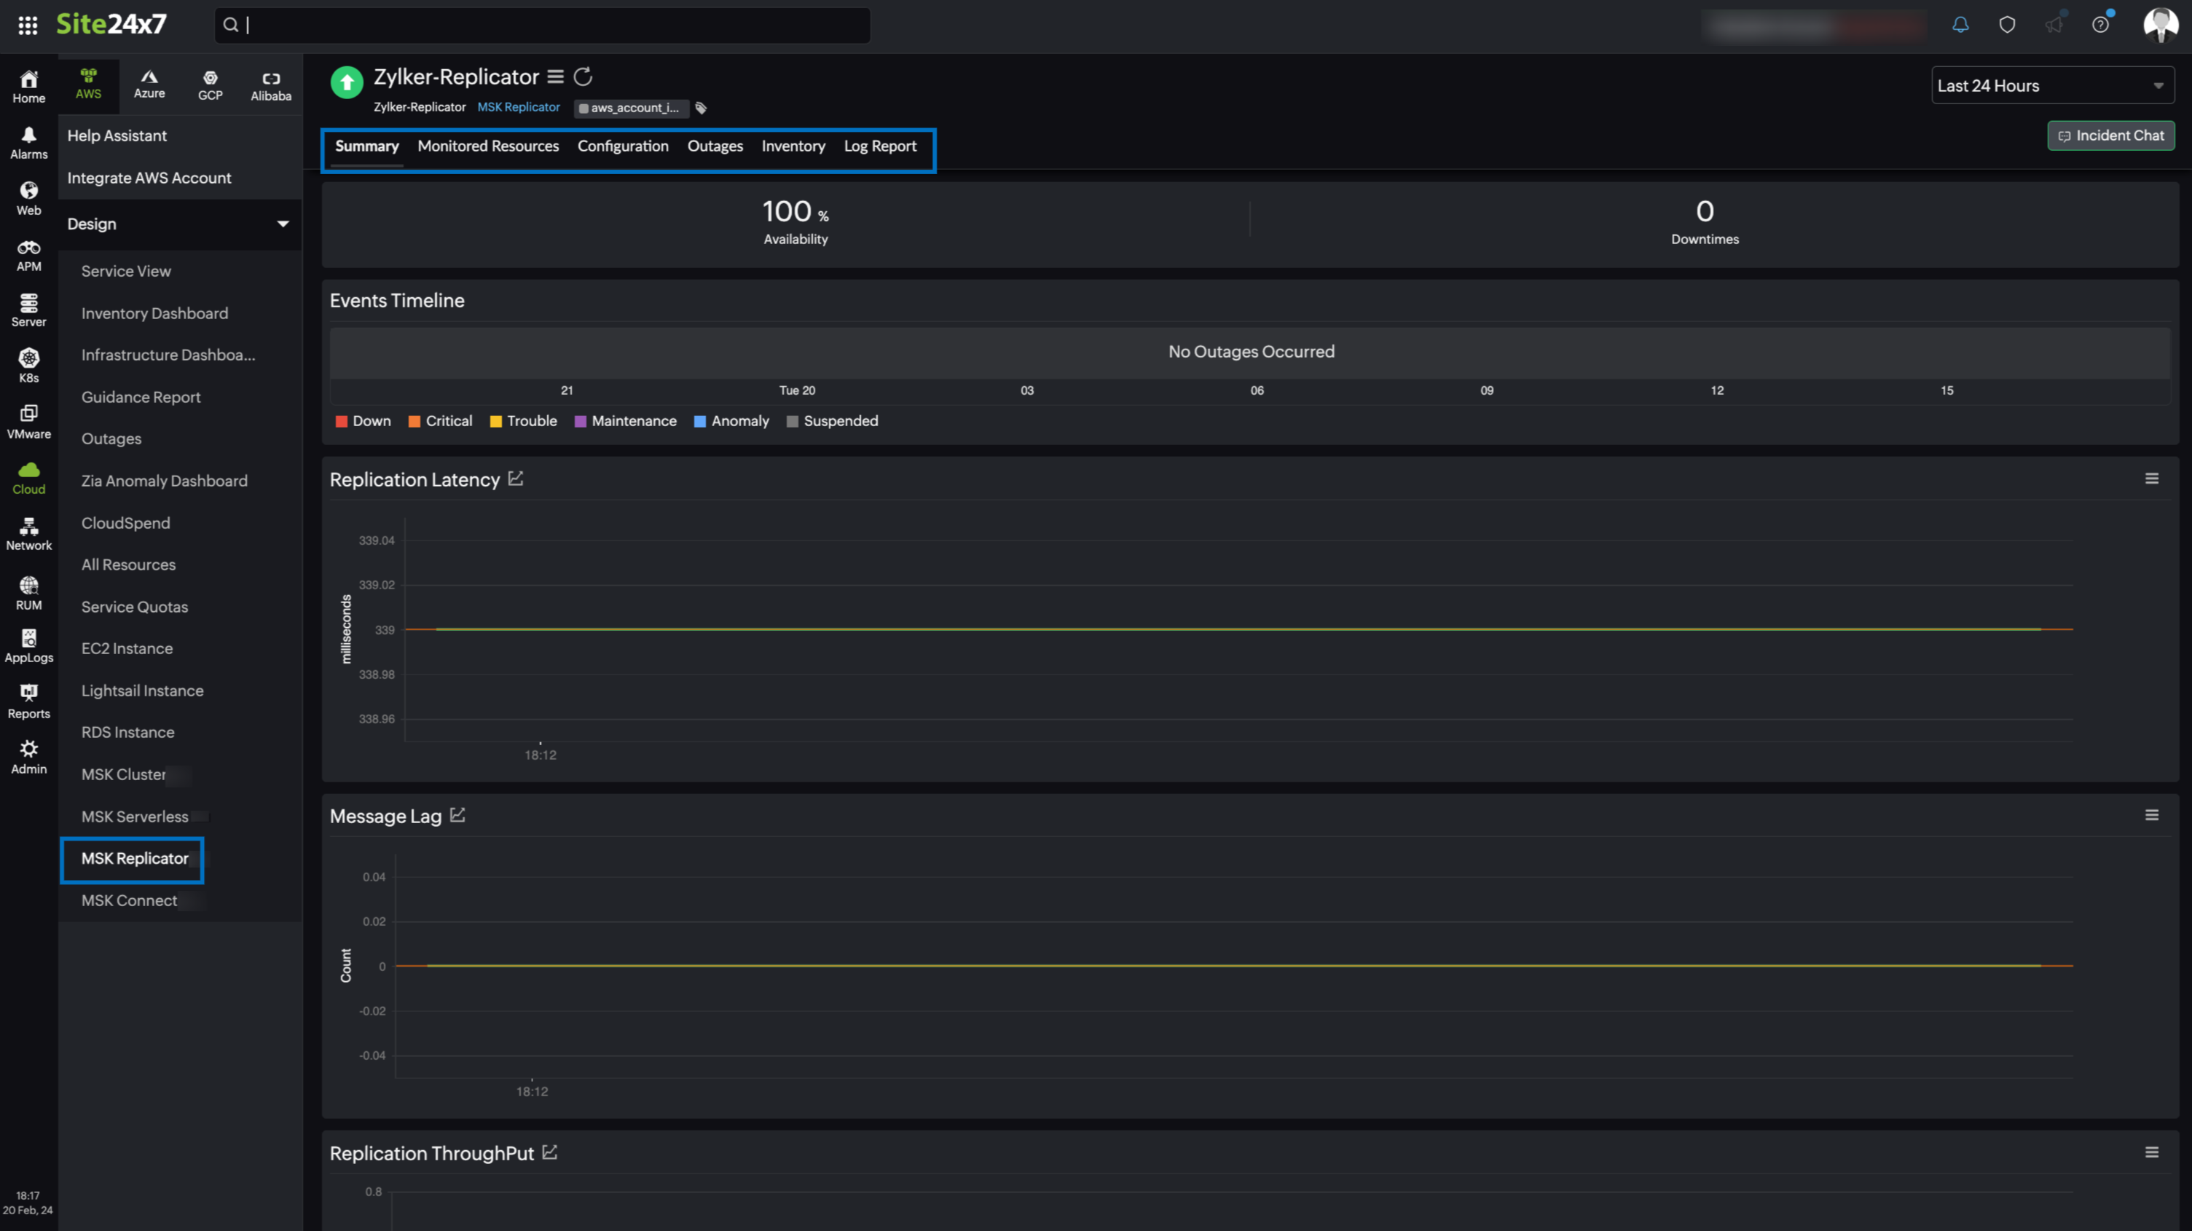The width and height of the screenshot is (2192, 1231).
Task: Open the Alarms sidebar icon
Action: pos(29,142)
